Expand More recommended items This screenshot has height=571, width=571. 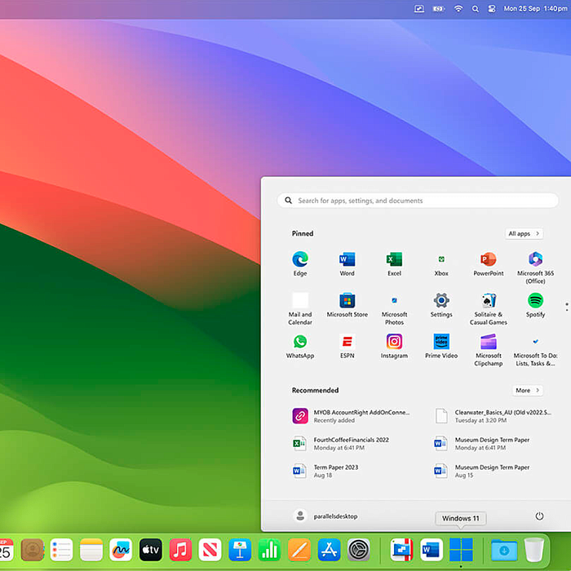point(527,390)
